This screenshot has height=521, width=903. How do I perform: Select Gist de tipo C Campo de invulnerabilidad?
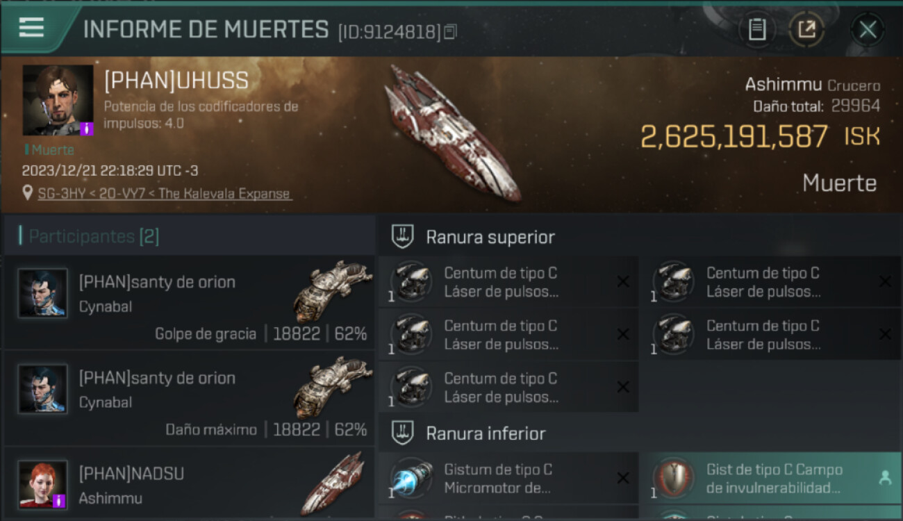pyautogui.click(x=771, y=479)
